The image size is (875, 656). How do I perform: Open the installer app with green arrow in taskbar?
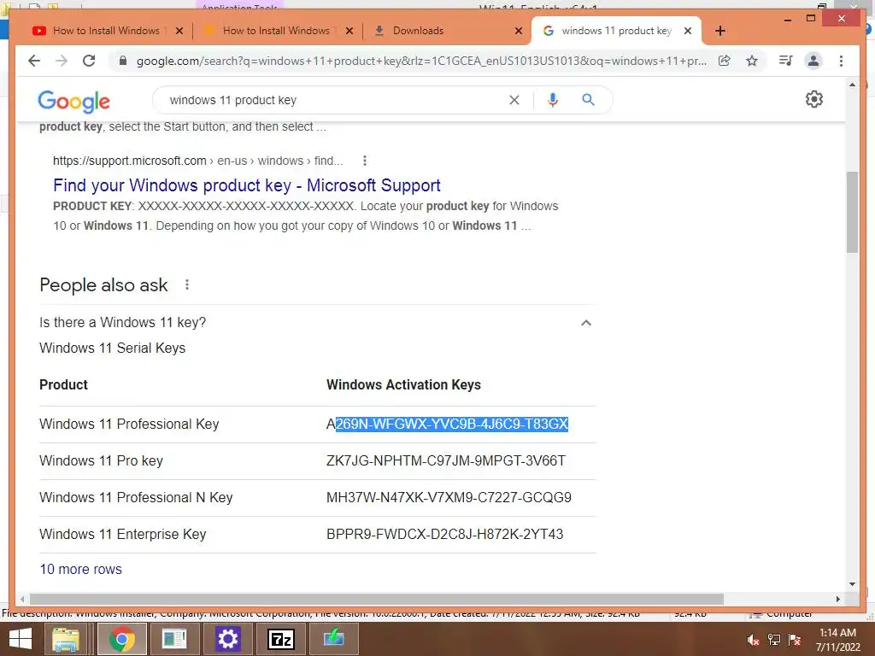click(x=334, y=639)
